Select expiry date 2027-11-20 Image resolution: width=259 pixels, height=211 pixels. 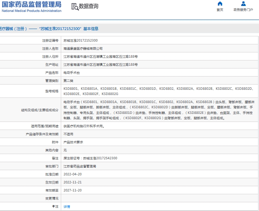coord(72,190)
